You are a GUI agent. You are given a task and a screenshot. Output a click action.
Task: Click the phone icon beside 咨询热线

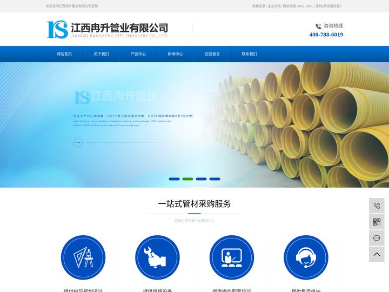click(x=318, y=26)
